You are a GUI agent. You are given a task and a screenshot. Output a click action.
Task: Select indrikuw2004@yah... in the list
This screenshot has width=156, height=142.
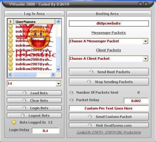click(x=34, y=50)
